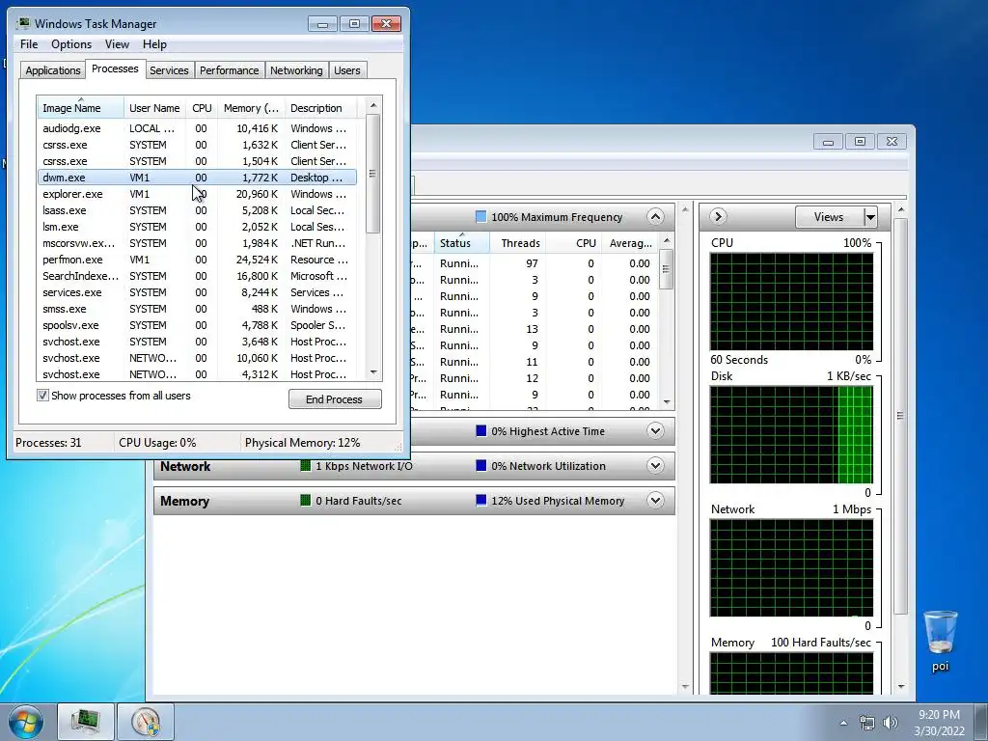Select the mscorsvw process row
Screen dimensions: 988x741
pos(197,243)
